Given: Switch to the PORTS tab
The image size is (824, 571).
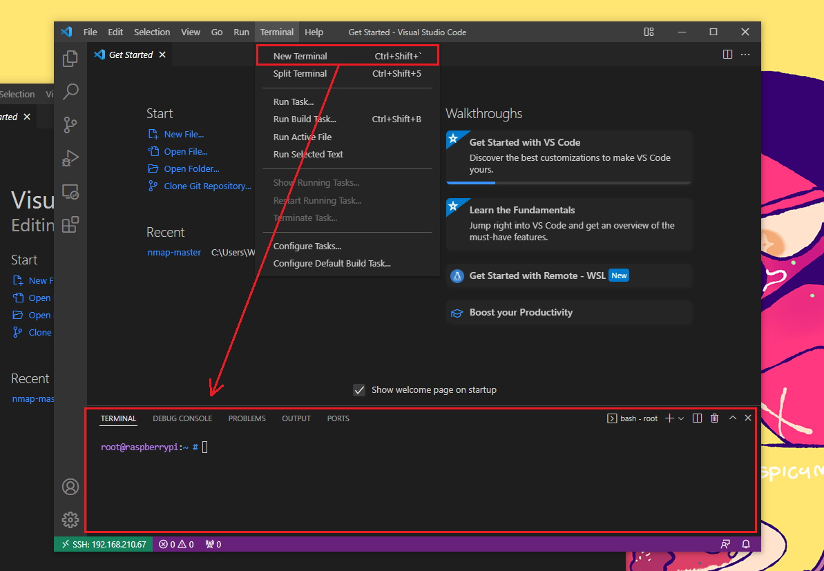Looking at the screenshot, I should click(x=338, y=418).
